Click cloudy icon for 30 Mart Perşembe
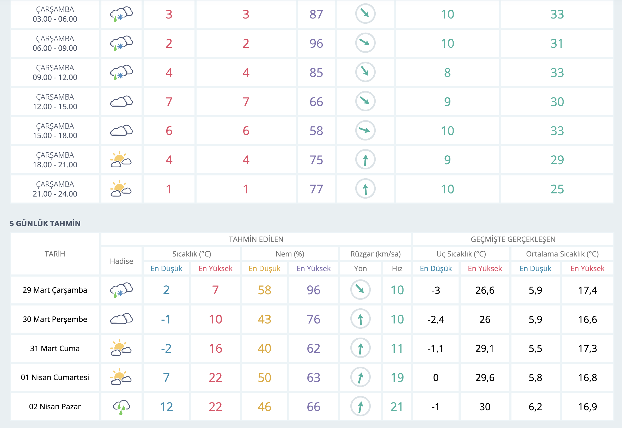Image resolution: width=622 pixels, height=428 pixels. tap(121, 319)
